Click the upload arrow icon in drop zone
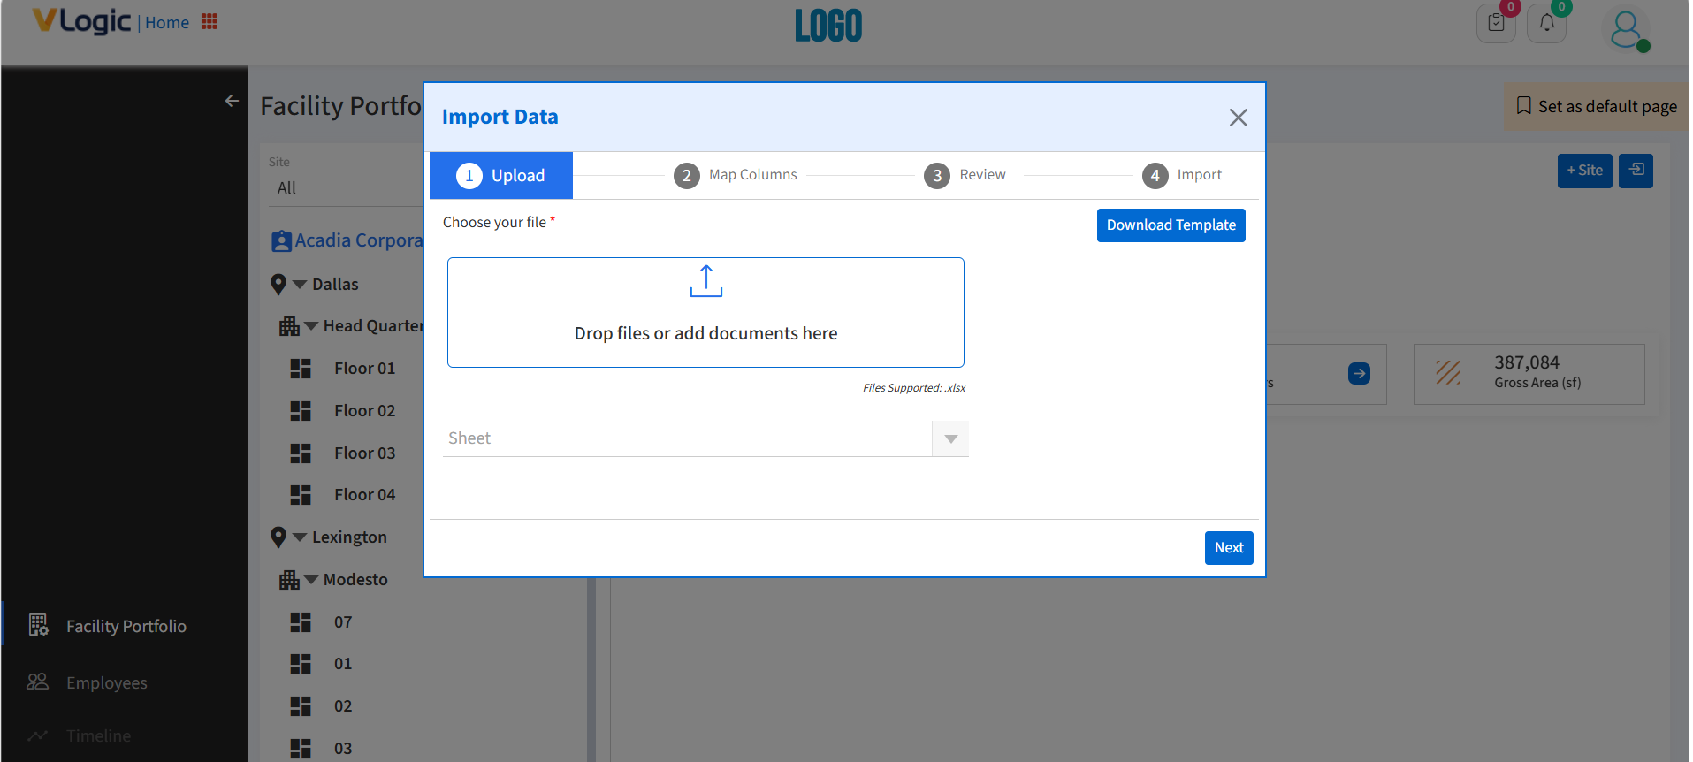1693x762 pixels. [705, 281]
